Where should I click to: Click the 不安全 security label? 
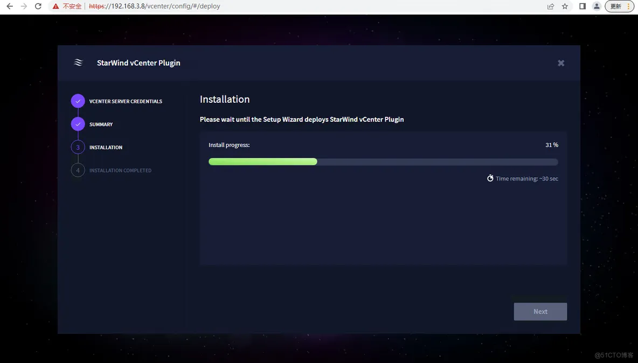pyautogui.click(x=72, y=6)
